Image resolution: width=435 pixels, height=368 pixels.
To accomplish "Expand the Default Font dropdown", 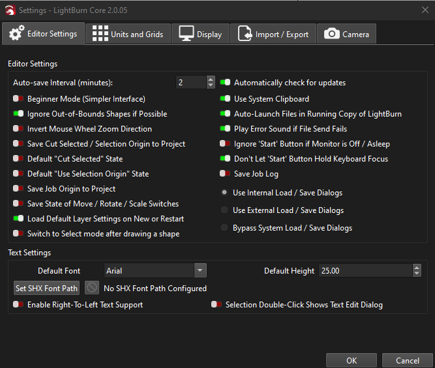I will 200,270.
